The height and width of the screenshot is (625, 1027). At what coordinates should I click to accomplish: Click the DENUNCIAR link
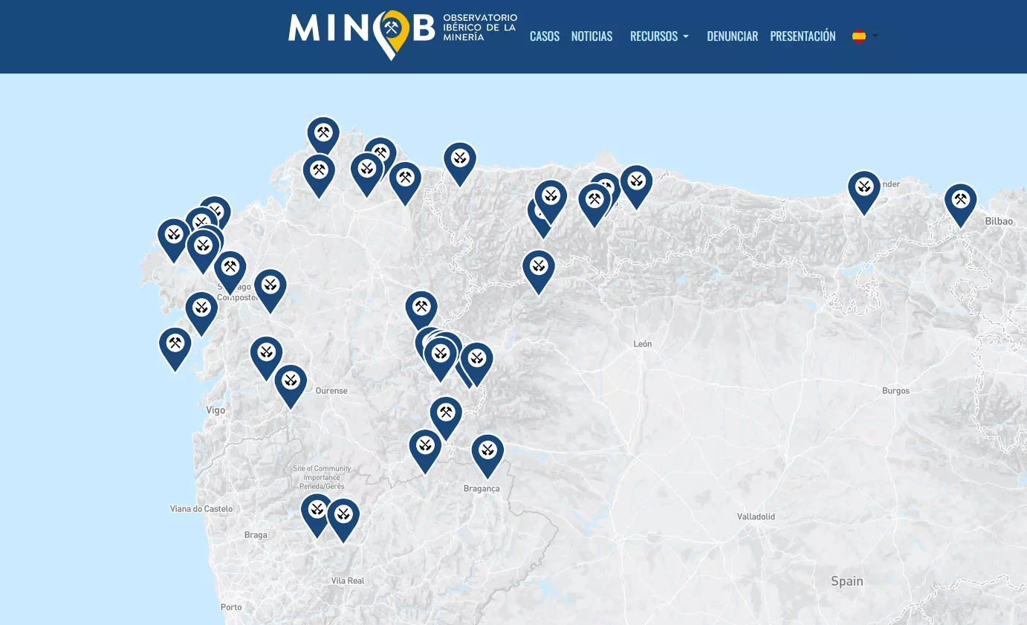coord(733,36)
